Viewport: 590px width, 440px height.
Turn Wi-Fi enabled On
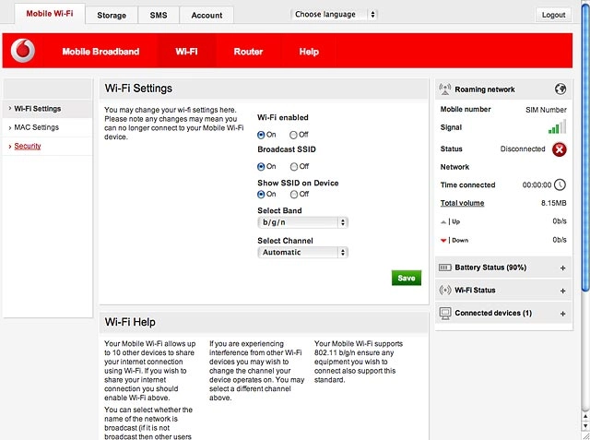coord(261,135)
